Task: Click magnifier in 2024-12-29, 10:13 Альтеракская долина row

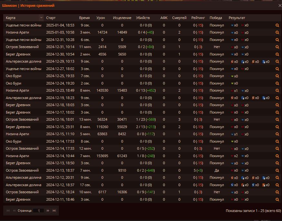Action: (277, 62)
